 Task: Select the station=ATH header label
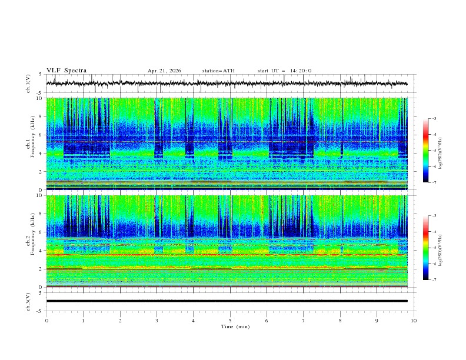(218, 71)
